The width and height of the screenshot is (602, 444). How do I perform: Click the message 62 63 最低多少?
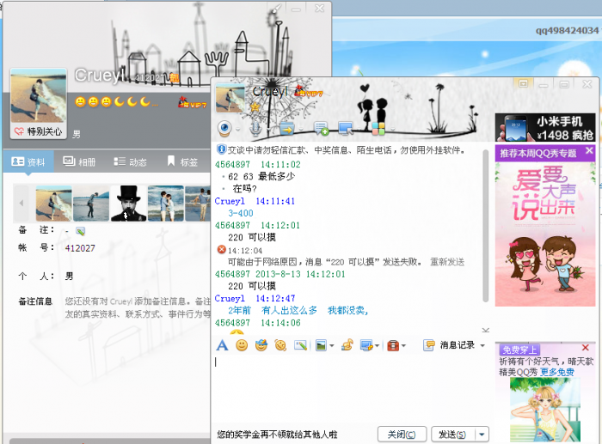pos(261,176)
